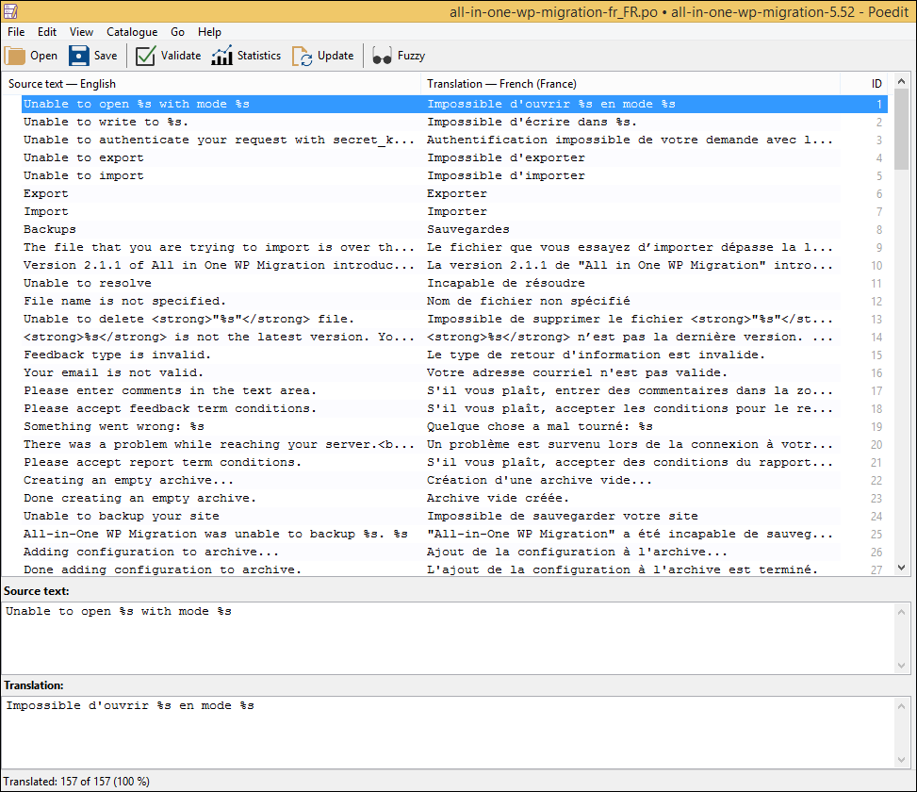This screenshot has width=917, height=792.
Task: Select the row 'The file that you are trying to import'
Action: pyautogui.click(x=454, y=247)
